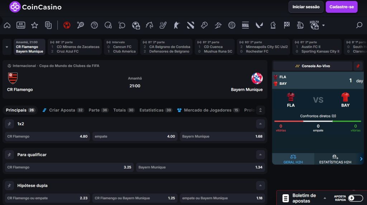Switch to the Criar Aposta tab
367x205 pixels.
63,110
